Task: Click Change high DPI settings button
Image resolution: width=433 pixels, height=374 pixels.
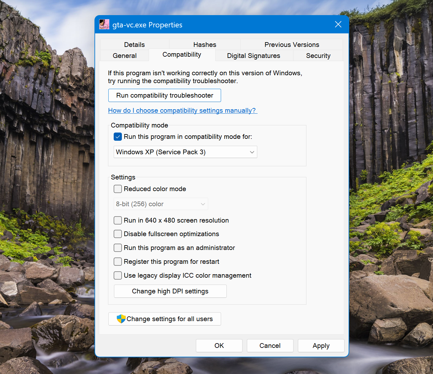Action: click(170, 291)
